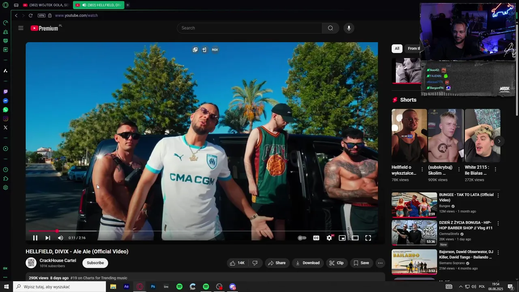
Task: Click the search magnifier button
Action: pos(330,28)
